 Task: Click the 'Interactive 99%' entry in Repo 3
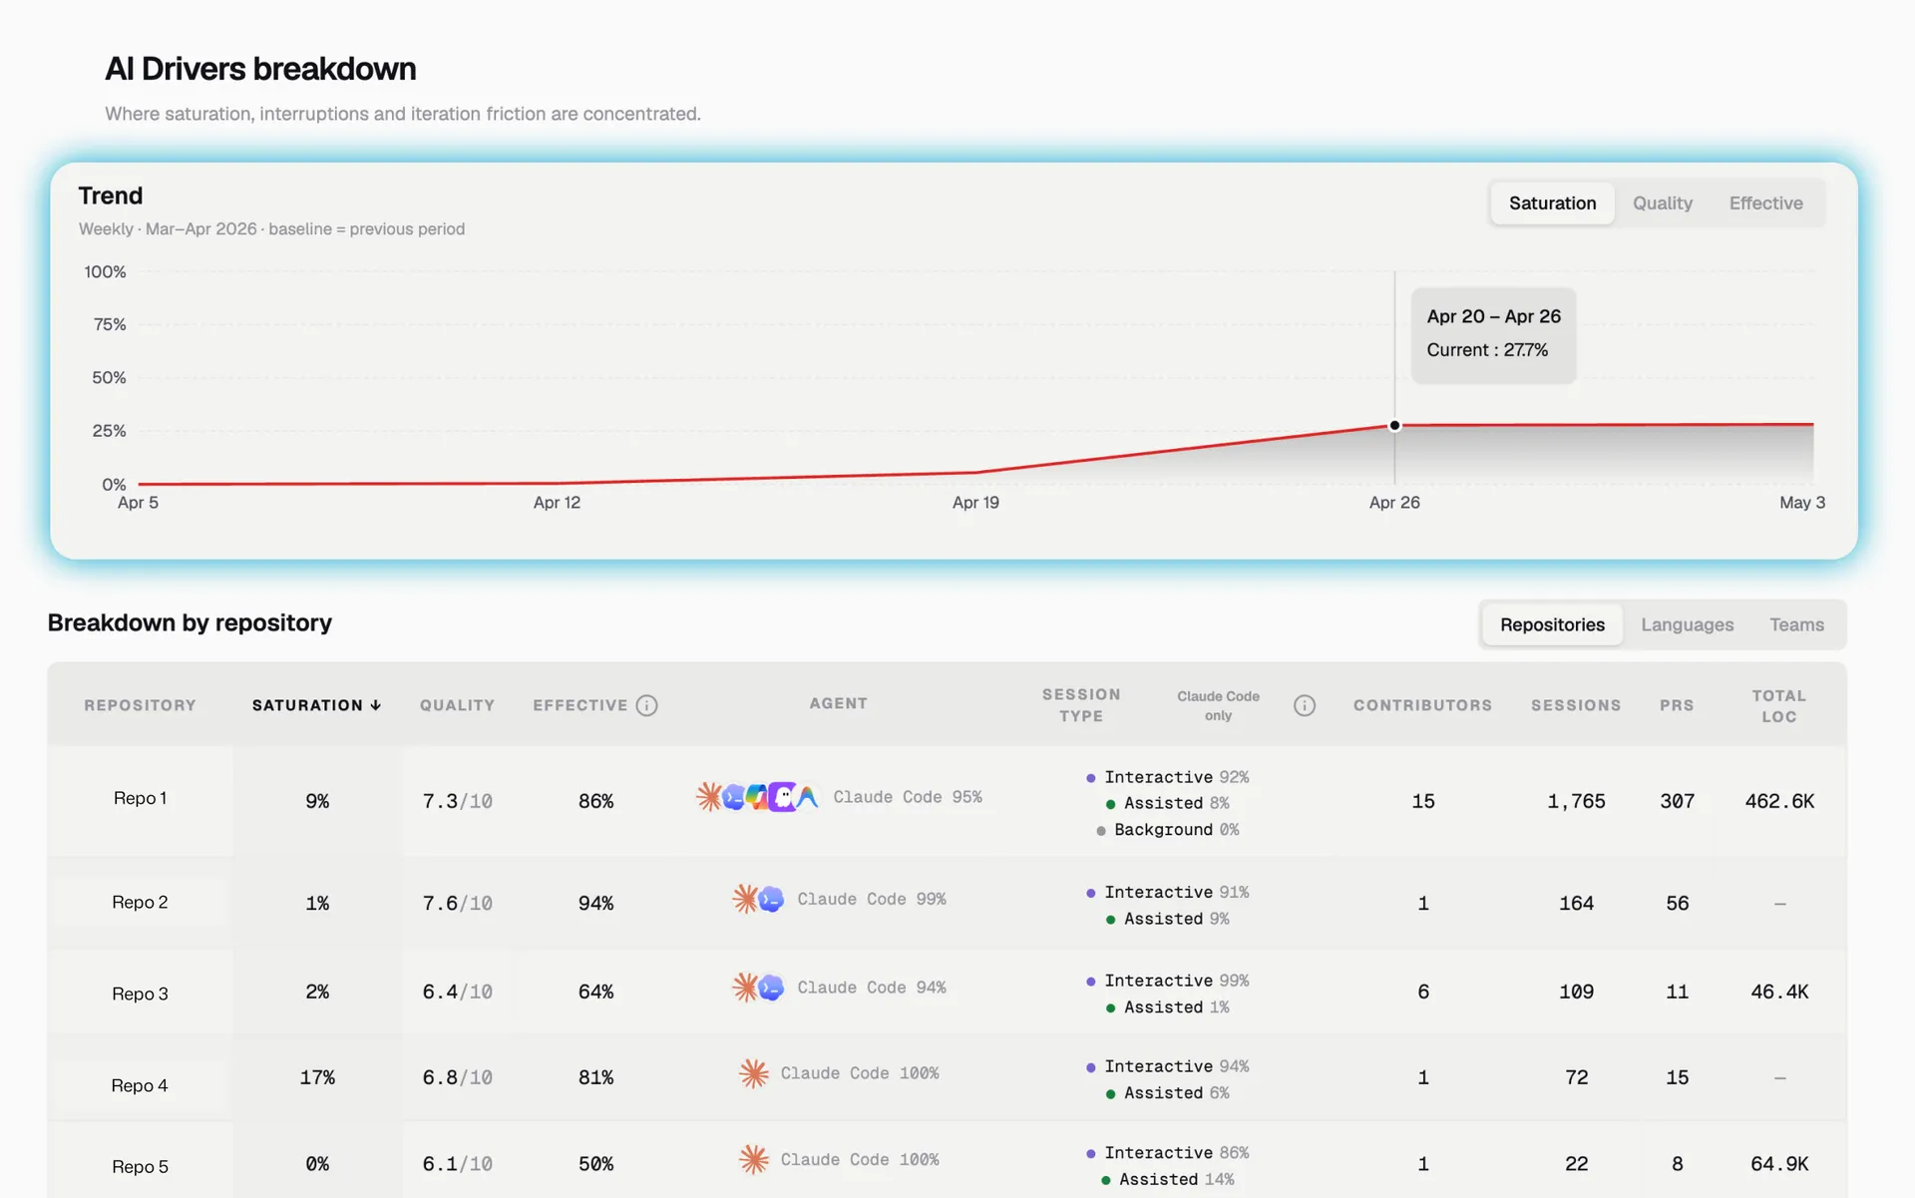point(1167,981)
